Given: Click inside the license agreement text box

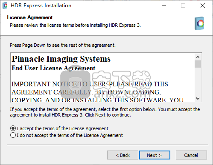Looking at the screenshot, I should [x=103, y=77].
